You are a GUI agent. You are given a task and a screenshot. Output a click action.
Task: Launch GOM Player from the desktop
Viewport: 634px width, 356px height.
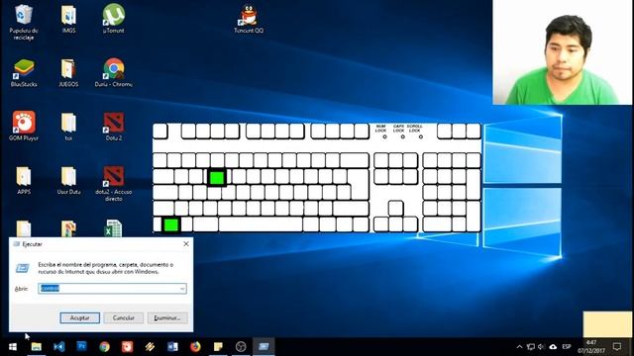24,127
